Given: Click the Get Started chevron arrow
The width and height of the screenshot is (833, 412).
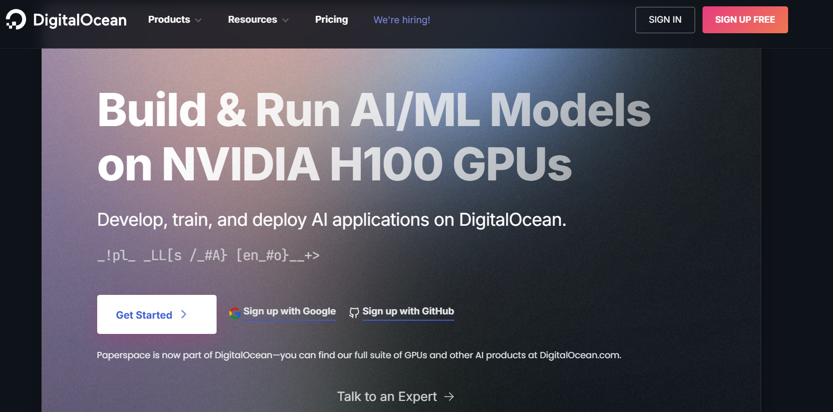Looking at the screenshot, I should pyautogui.click(x=184, y=314).
